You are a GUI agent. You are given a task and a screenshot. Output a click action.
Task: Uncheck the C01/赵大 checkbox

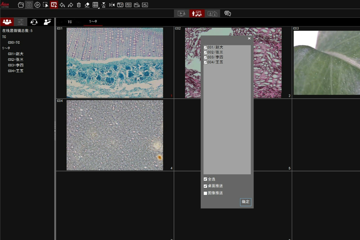[205, 48]
